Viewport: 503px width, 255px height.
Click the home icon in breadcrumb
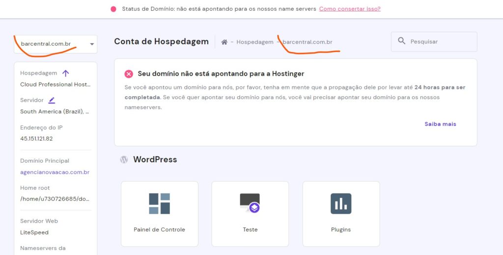coord(224,42)
